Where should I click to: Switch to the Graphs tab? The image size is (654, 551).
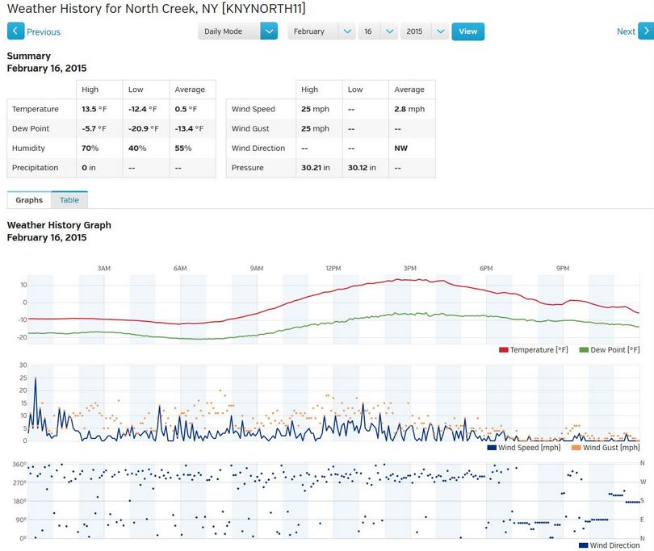(29, 200)
